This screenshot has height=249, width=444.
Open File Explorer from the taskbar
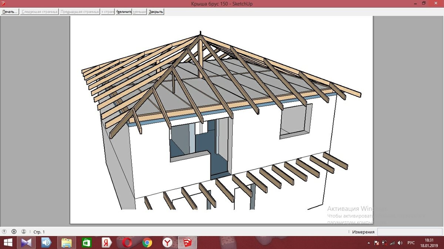pos(67,243)
